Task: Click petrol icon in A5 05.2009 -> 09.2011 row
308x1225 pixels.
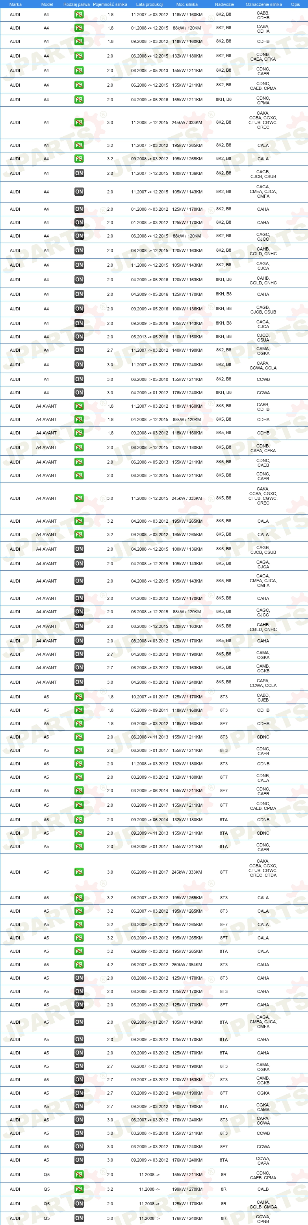Action: pyautogui.click(x=79, y=709)
